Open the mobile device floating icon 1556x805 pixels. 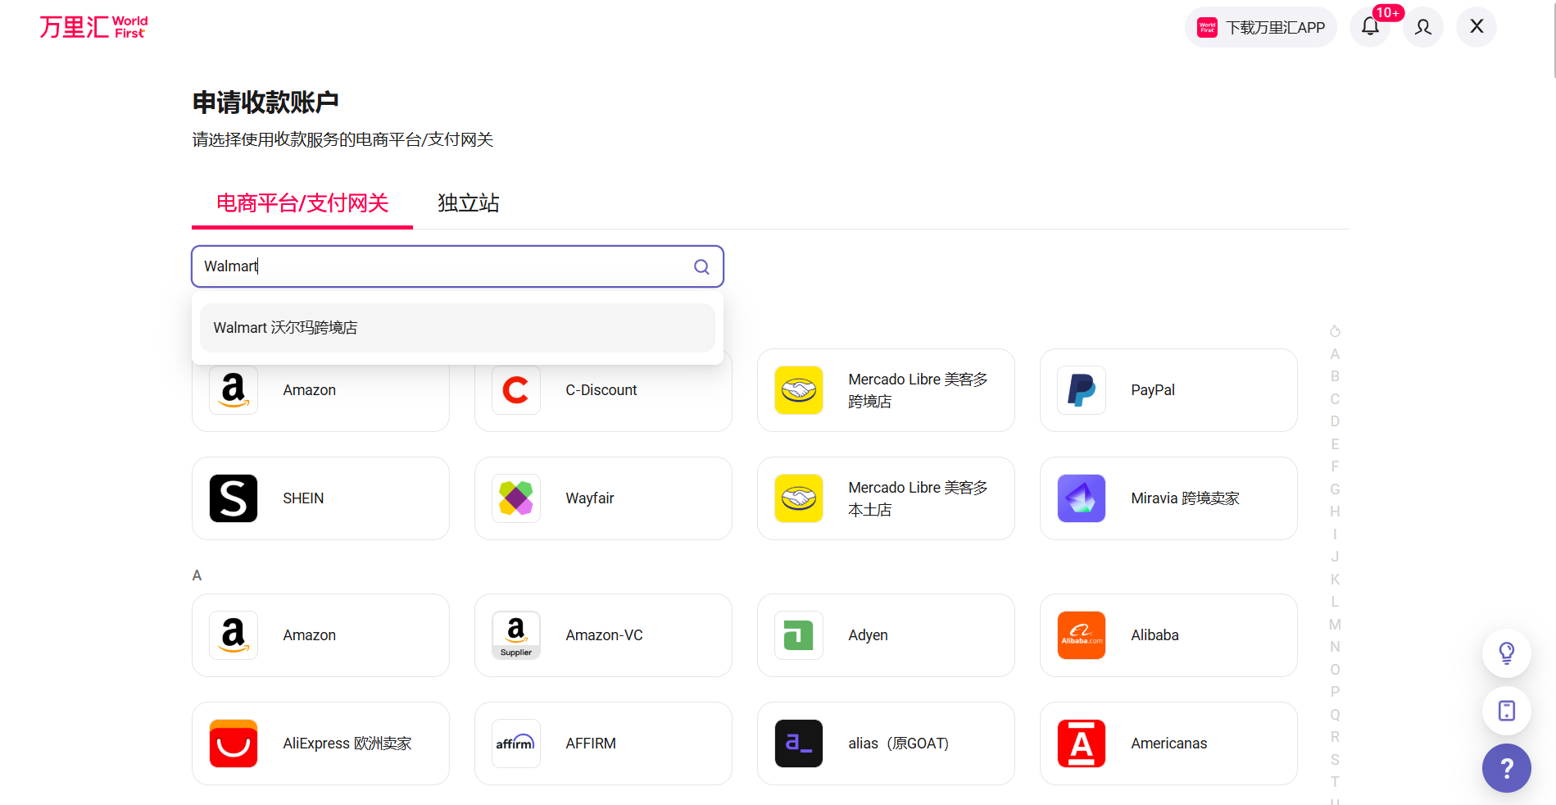1506,710
